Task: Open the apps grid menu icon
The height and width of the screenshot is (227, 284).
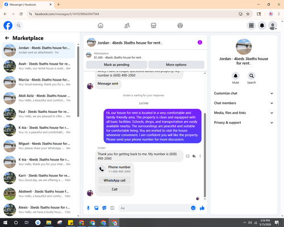Action: click(251, 26)
